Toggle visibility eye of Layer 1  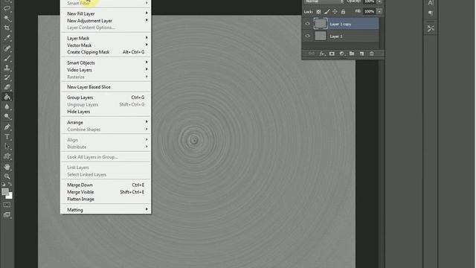(307, 36)
